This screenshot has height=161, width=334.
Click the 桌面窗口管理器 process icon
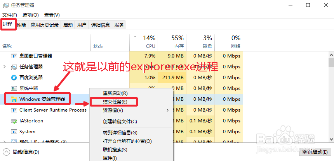[x=14, y=56]
